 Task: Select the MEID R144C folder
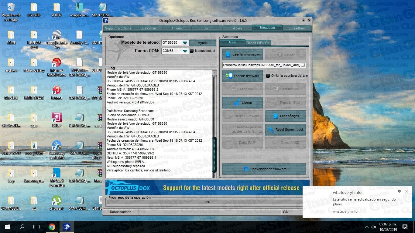(x=34, y=93)
